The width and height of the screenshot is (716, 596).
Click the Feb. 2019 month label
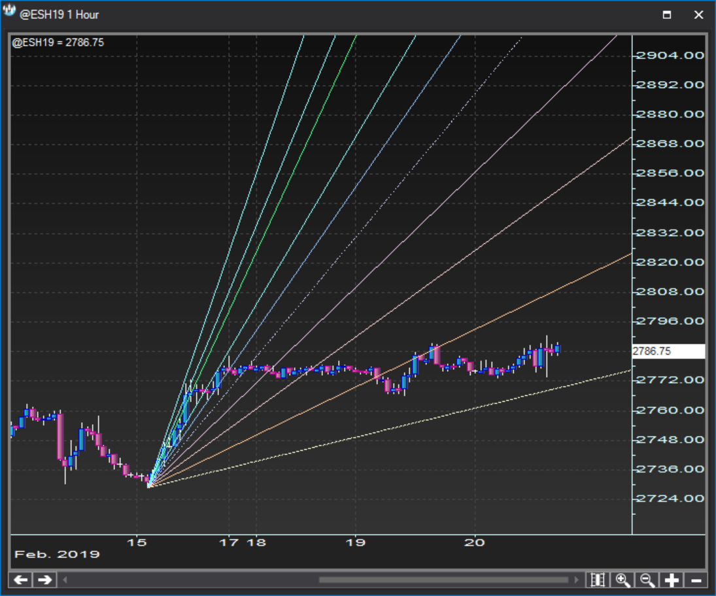click(57, 554)
